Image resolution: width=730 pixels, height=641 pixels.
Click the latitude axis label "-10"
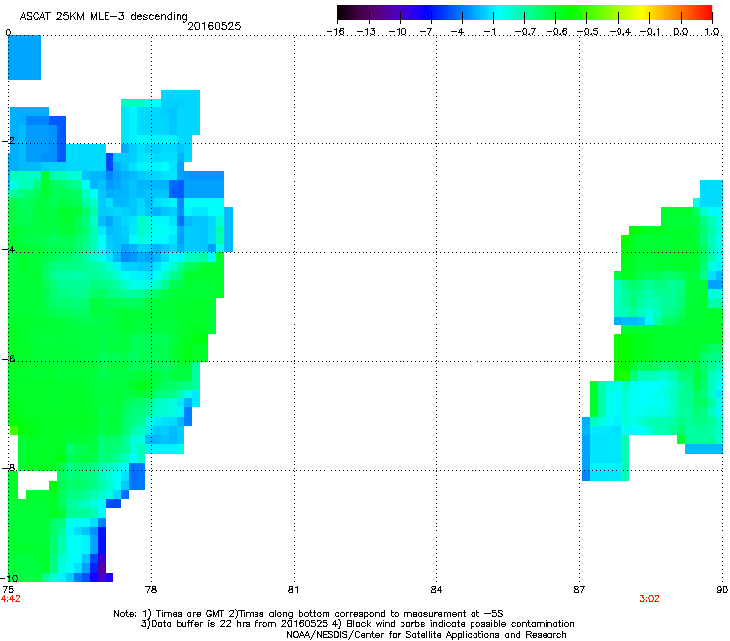[x=9, y=578]
